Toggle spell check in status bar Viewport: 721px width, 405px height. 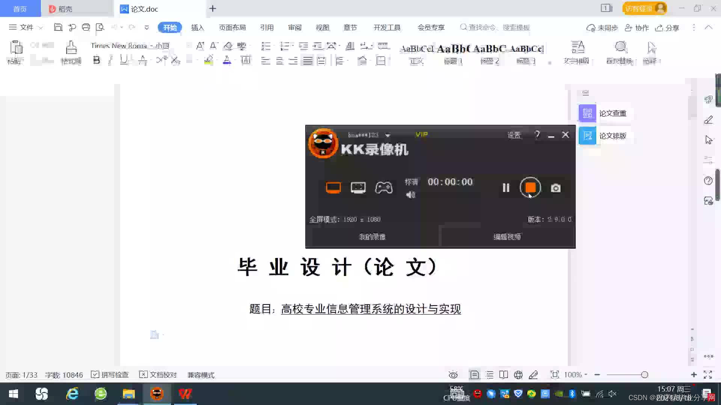coord(110,375)
